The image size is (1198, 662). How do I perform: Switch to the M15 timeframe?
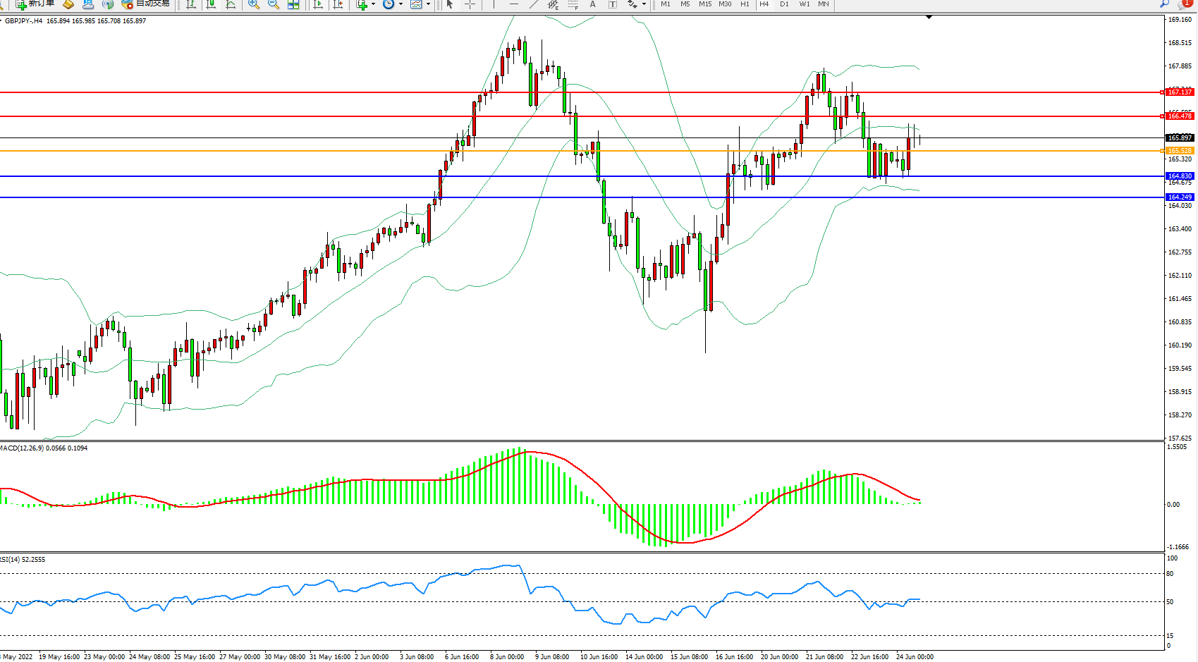(705, 4)
